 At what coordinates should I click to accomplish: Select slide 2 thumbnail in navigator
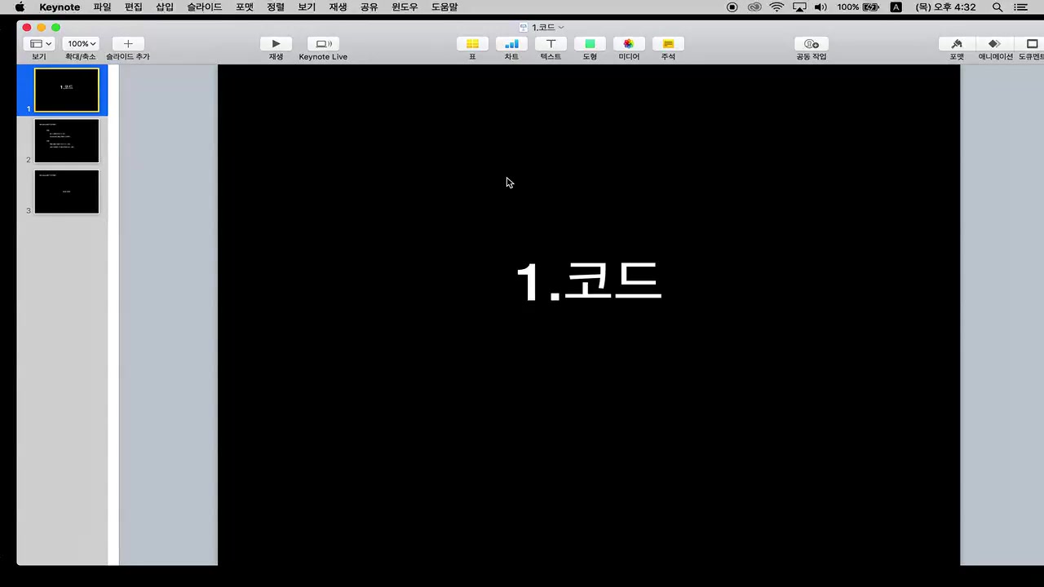pyautogui.click(x=66, y=141)
